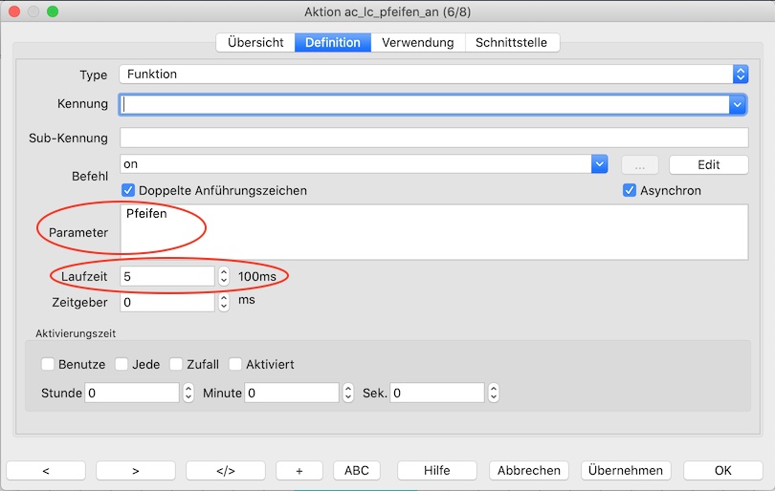
Task: Click the Zeitgeber stepper arrows
Action: point(224,302)
